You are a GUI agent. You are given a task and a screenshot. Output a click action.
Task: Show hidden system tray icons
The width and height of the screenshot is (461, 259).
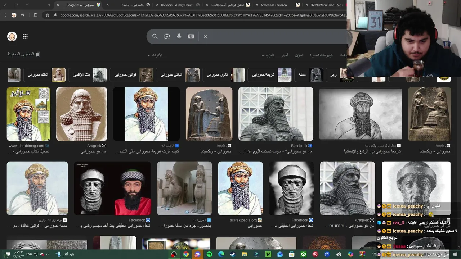[48, 254]
